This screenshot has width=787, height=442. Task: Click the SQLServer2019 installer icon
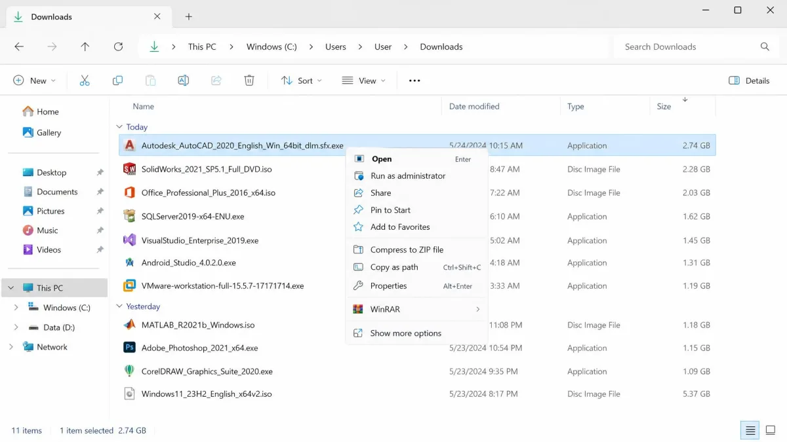130,216
